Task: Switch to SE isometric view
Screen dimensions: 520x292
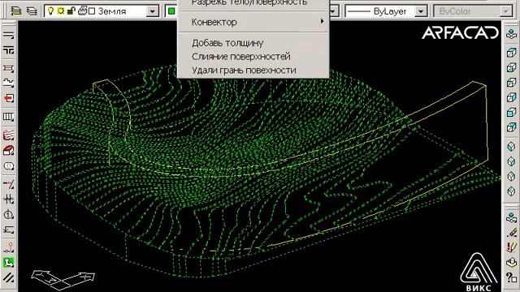Action: pyautogui.click(x=511, y=161)
